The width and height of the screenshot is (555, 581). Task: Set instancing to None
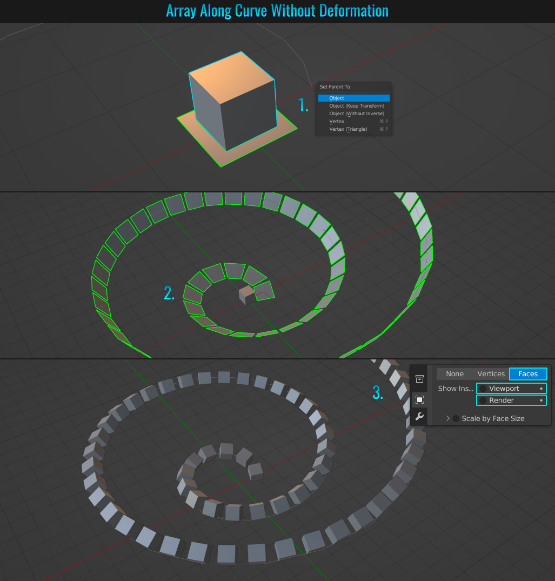[x=454, y=374]
